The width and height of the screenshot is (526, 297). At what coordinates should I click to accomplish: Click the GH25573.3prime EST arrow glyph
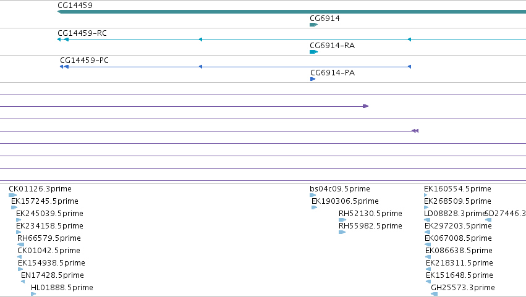coord(435,294)
